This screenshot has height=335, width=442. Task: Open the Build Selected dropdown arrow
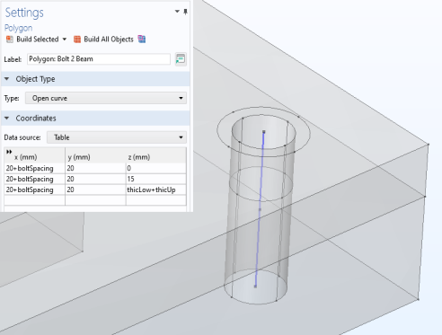click(x=65, y=40)
